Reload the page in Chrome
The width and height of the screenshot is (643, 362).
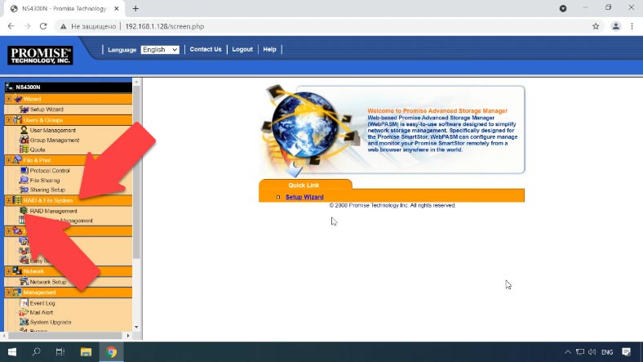click(x=43, y=26)
